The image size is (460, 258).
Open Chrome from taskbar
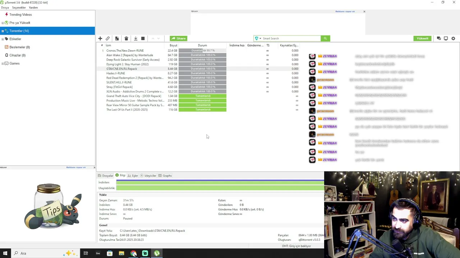(133, 253)
